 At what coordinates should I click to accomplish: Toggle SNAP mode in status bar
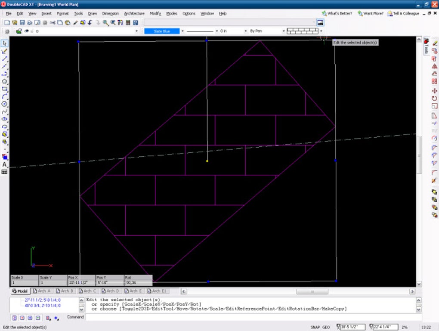coord(315,328)
